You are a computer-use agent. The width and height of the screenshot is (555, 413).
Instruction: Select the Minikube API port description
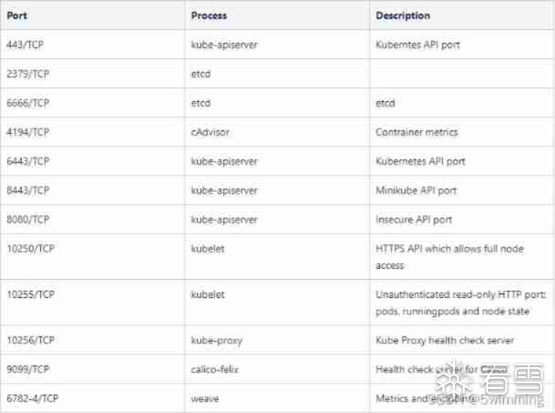(416, 190)
